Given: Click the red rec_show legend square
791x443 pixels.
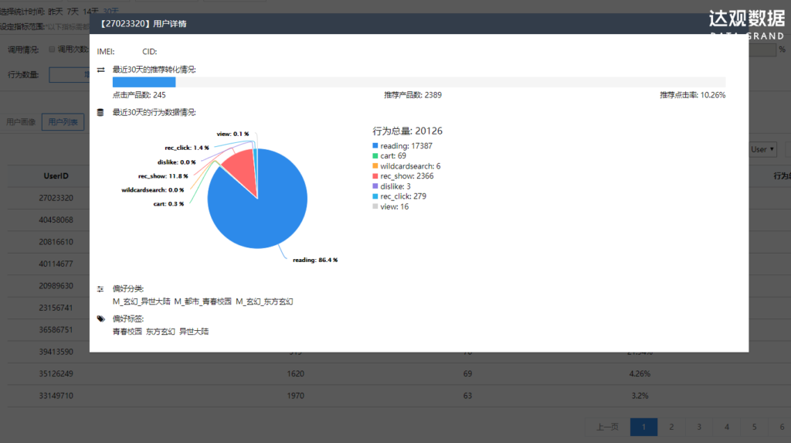Looking at the screenshot, I should (x=375, y=176).
